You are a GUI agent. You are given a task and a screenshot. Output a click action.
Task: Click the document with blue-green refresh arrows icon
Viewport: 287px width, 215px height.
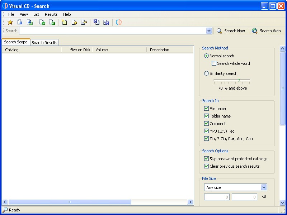(30, 23)
